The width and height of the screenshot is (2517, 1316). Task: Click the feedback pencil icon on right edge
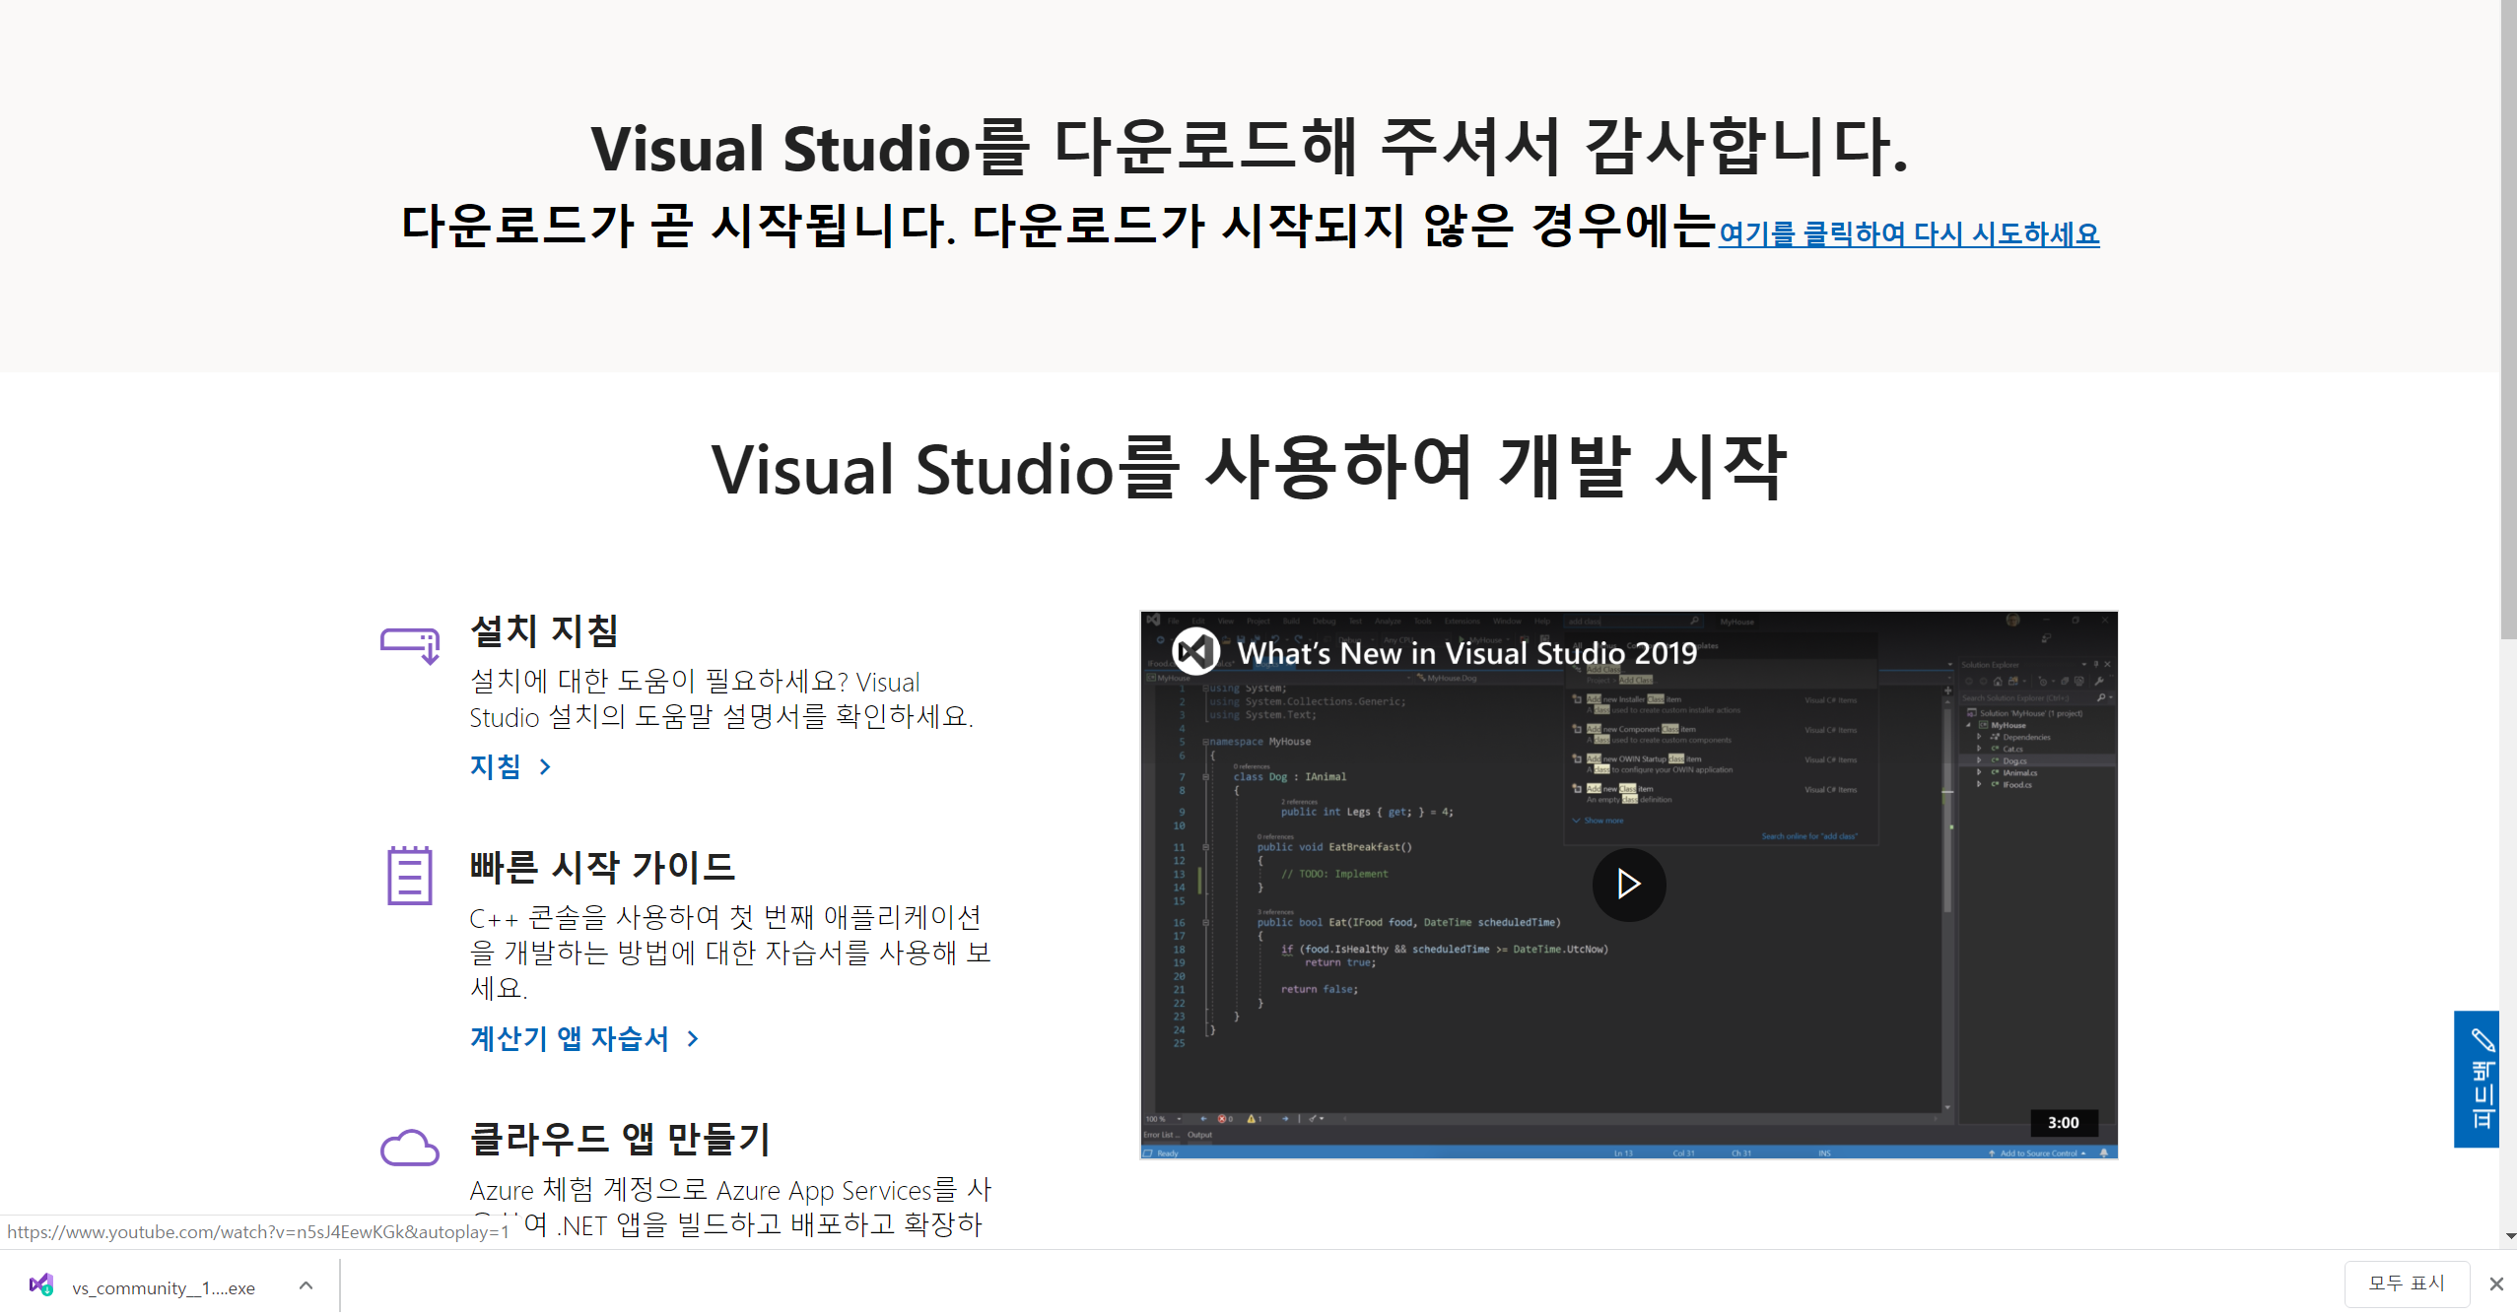coord(2482,1040)
